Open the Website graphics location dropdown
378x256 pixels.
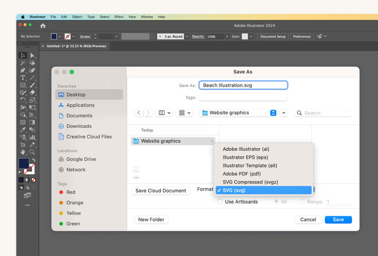[239, 113]
